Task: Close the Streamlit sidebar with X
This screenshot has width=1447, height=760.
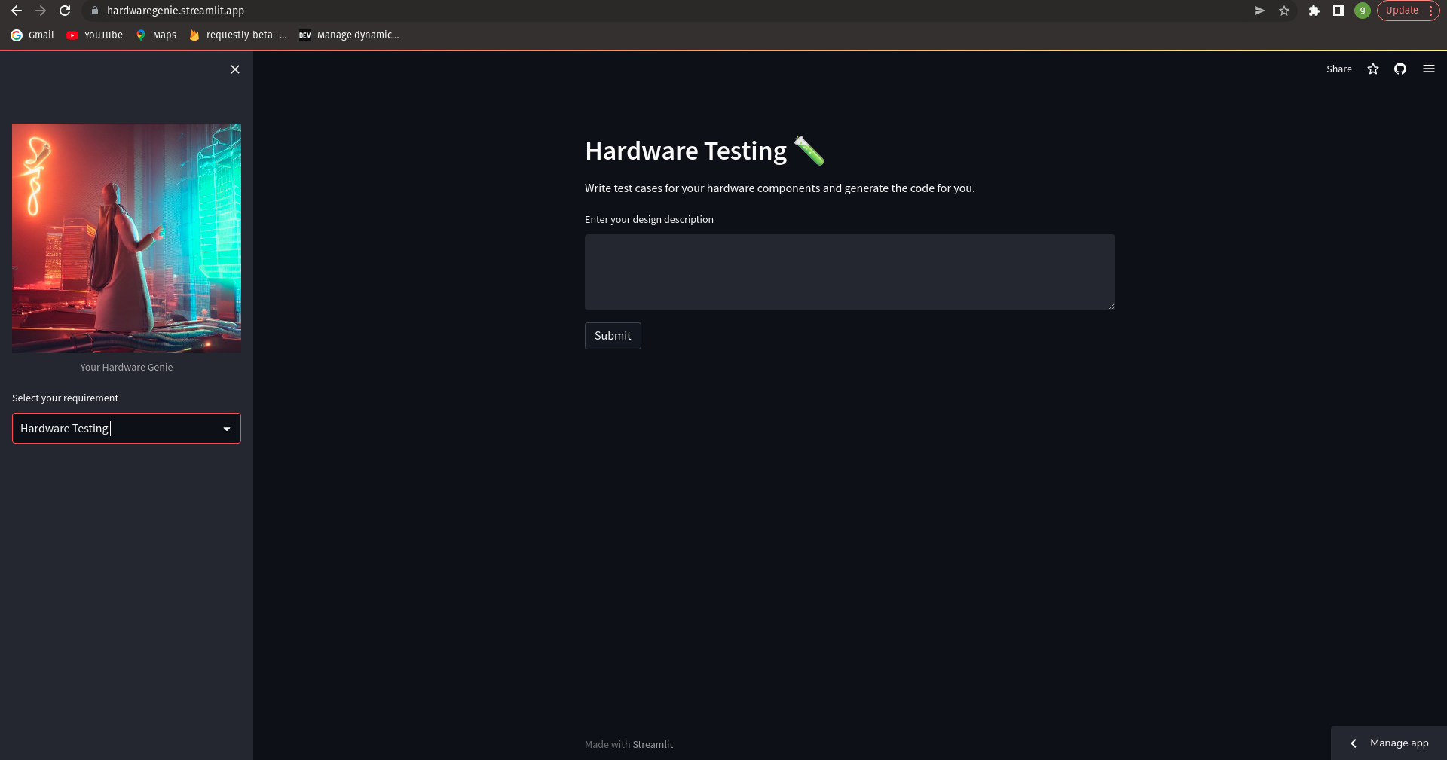Action: [235, 69]
